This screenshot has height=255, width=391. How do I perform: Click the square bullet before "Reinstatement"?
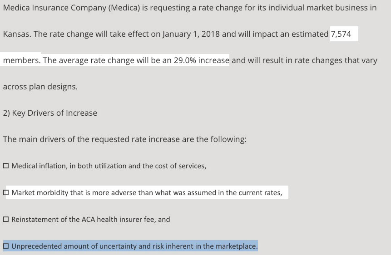pos(5,220)
